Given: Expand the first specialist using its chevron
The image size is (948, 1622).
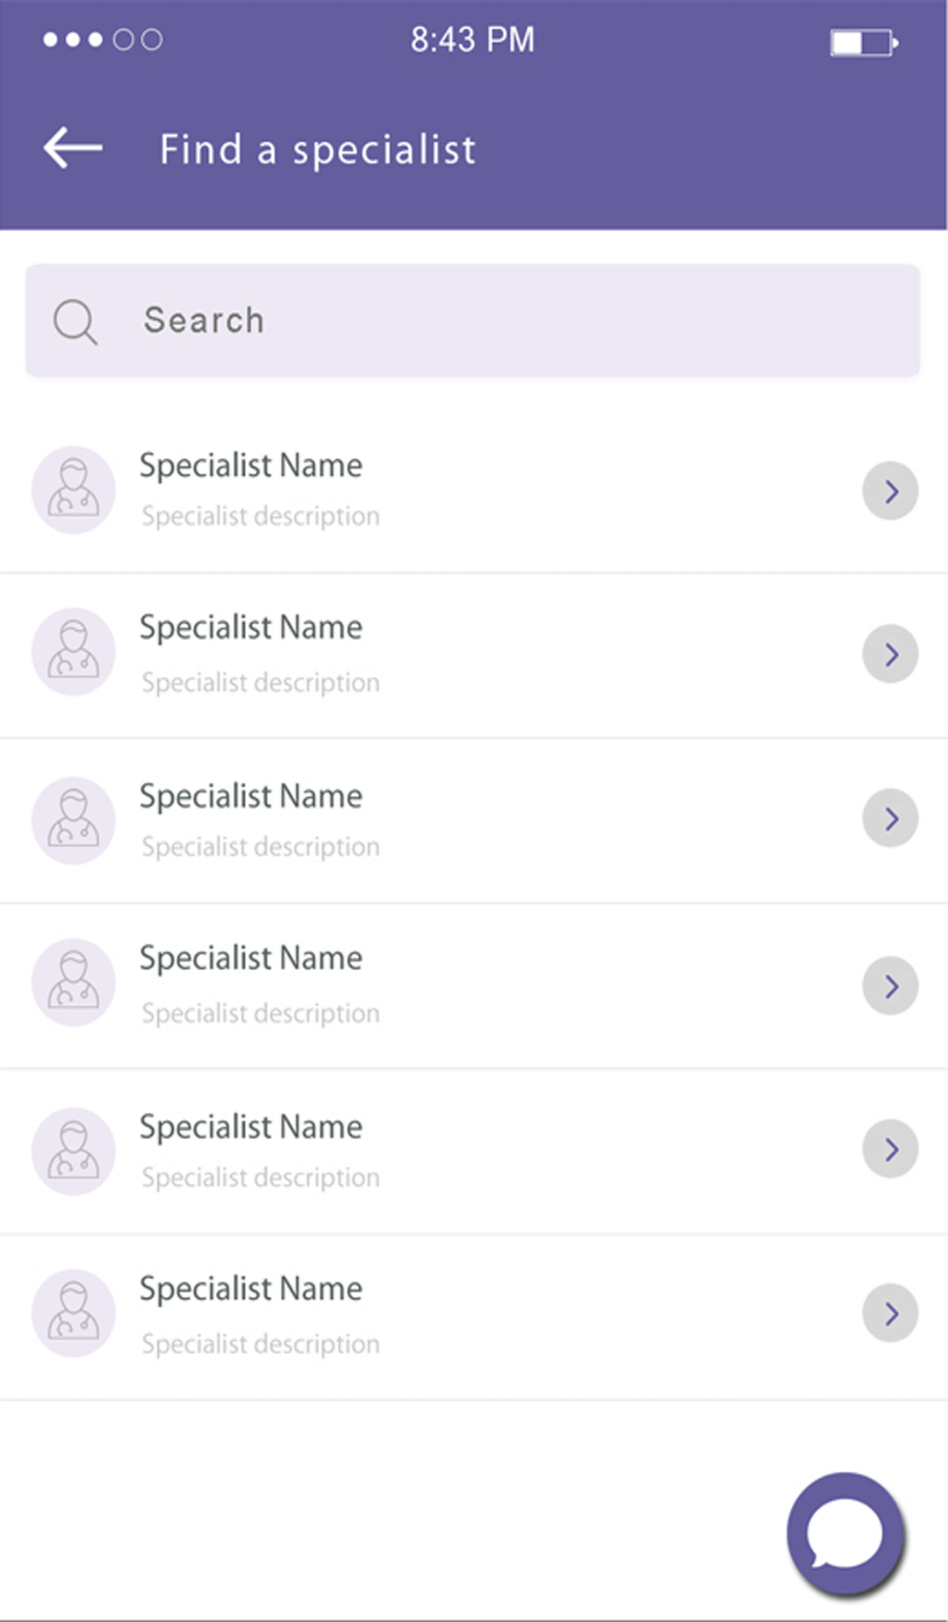Looking at the screenshot, I should (x=890, y=492).
